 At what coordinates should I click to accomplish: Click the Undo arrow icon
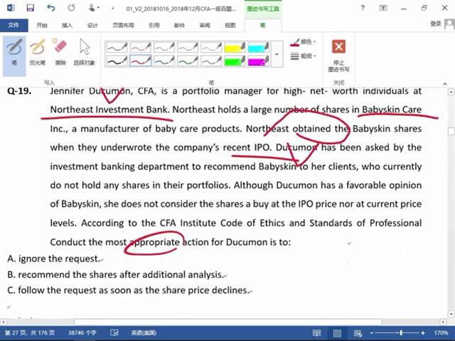pos(50,8)
